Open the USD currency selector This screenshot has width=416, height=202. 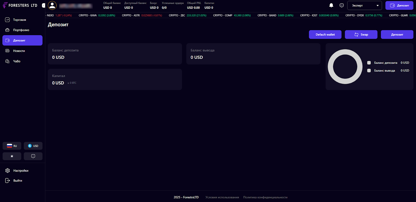tap(33, 146)
